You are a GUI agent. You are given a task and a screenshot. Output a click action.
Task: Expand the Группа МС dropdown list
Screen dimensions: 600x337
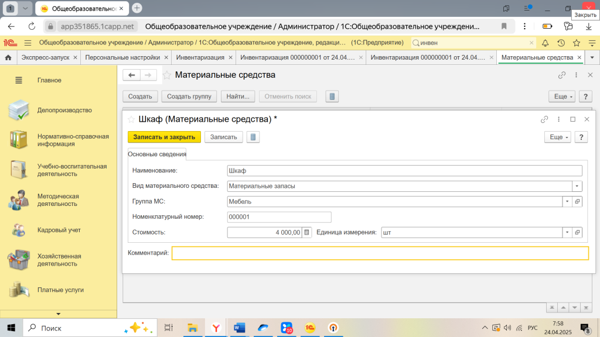point(567,201)
